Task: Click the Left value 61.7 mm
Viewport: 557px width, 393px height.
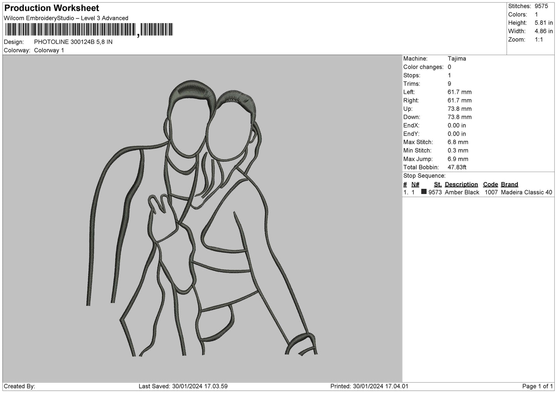Action: click(459, 92)
